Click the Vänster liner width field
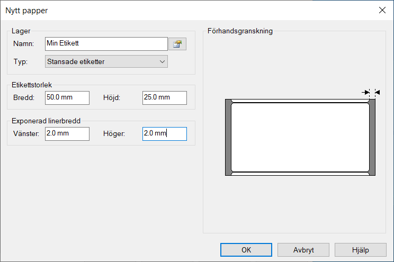 click(x=67, y=134)
